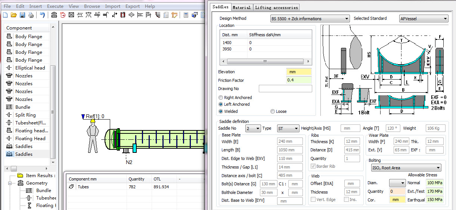Click the Print toolbar icon

pyautogui.click(x=31, y=15)
